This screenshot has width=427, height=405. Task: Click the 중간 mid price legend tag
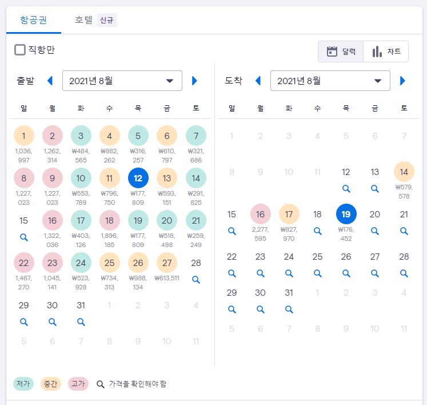(50, 384)
